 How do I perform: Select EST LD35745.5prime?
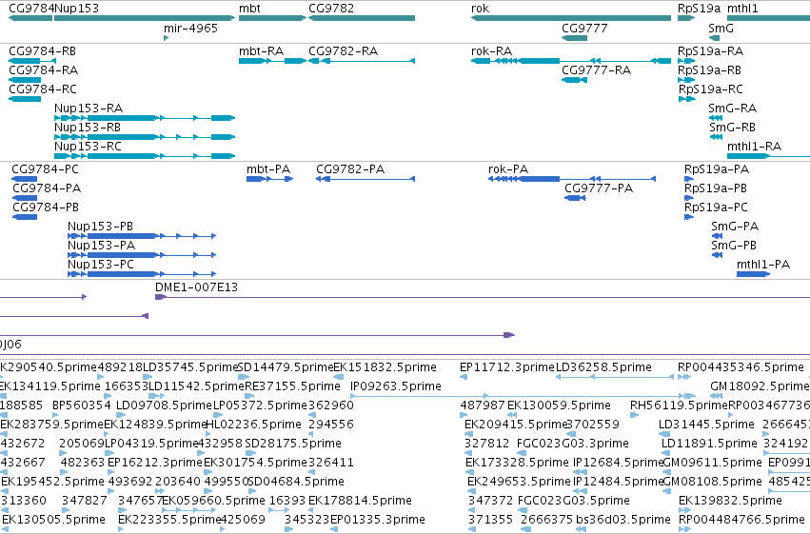pos(149,377)
